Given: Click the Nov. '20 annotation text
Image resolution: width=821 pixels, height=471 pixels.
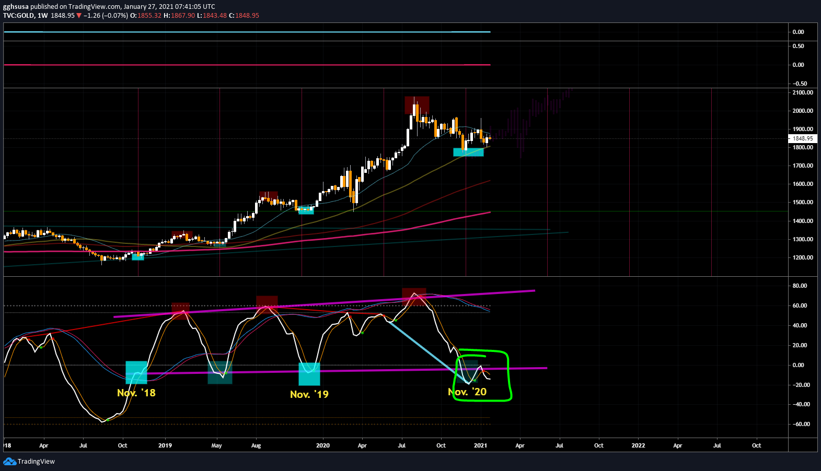Looking at the screenshot, I should (467, 392).
